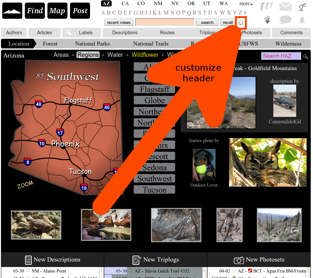Click the recent views button
Viewport: 313px width, 278px height.
[x=119, y=23]
